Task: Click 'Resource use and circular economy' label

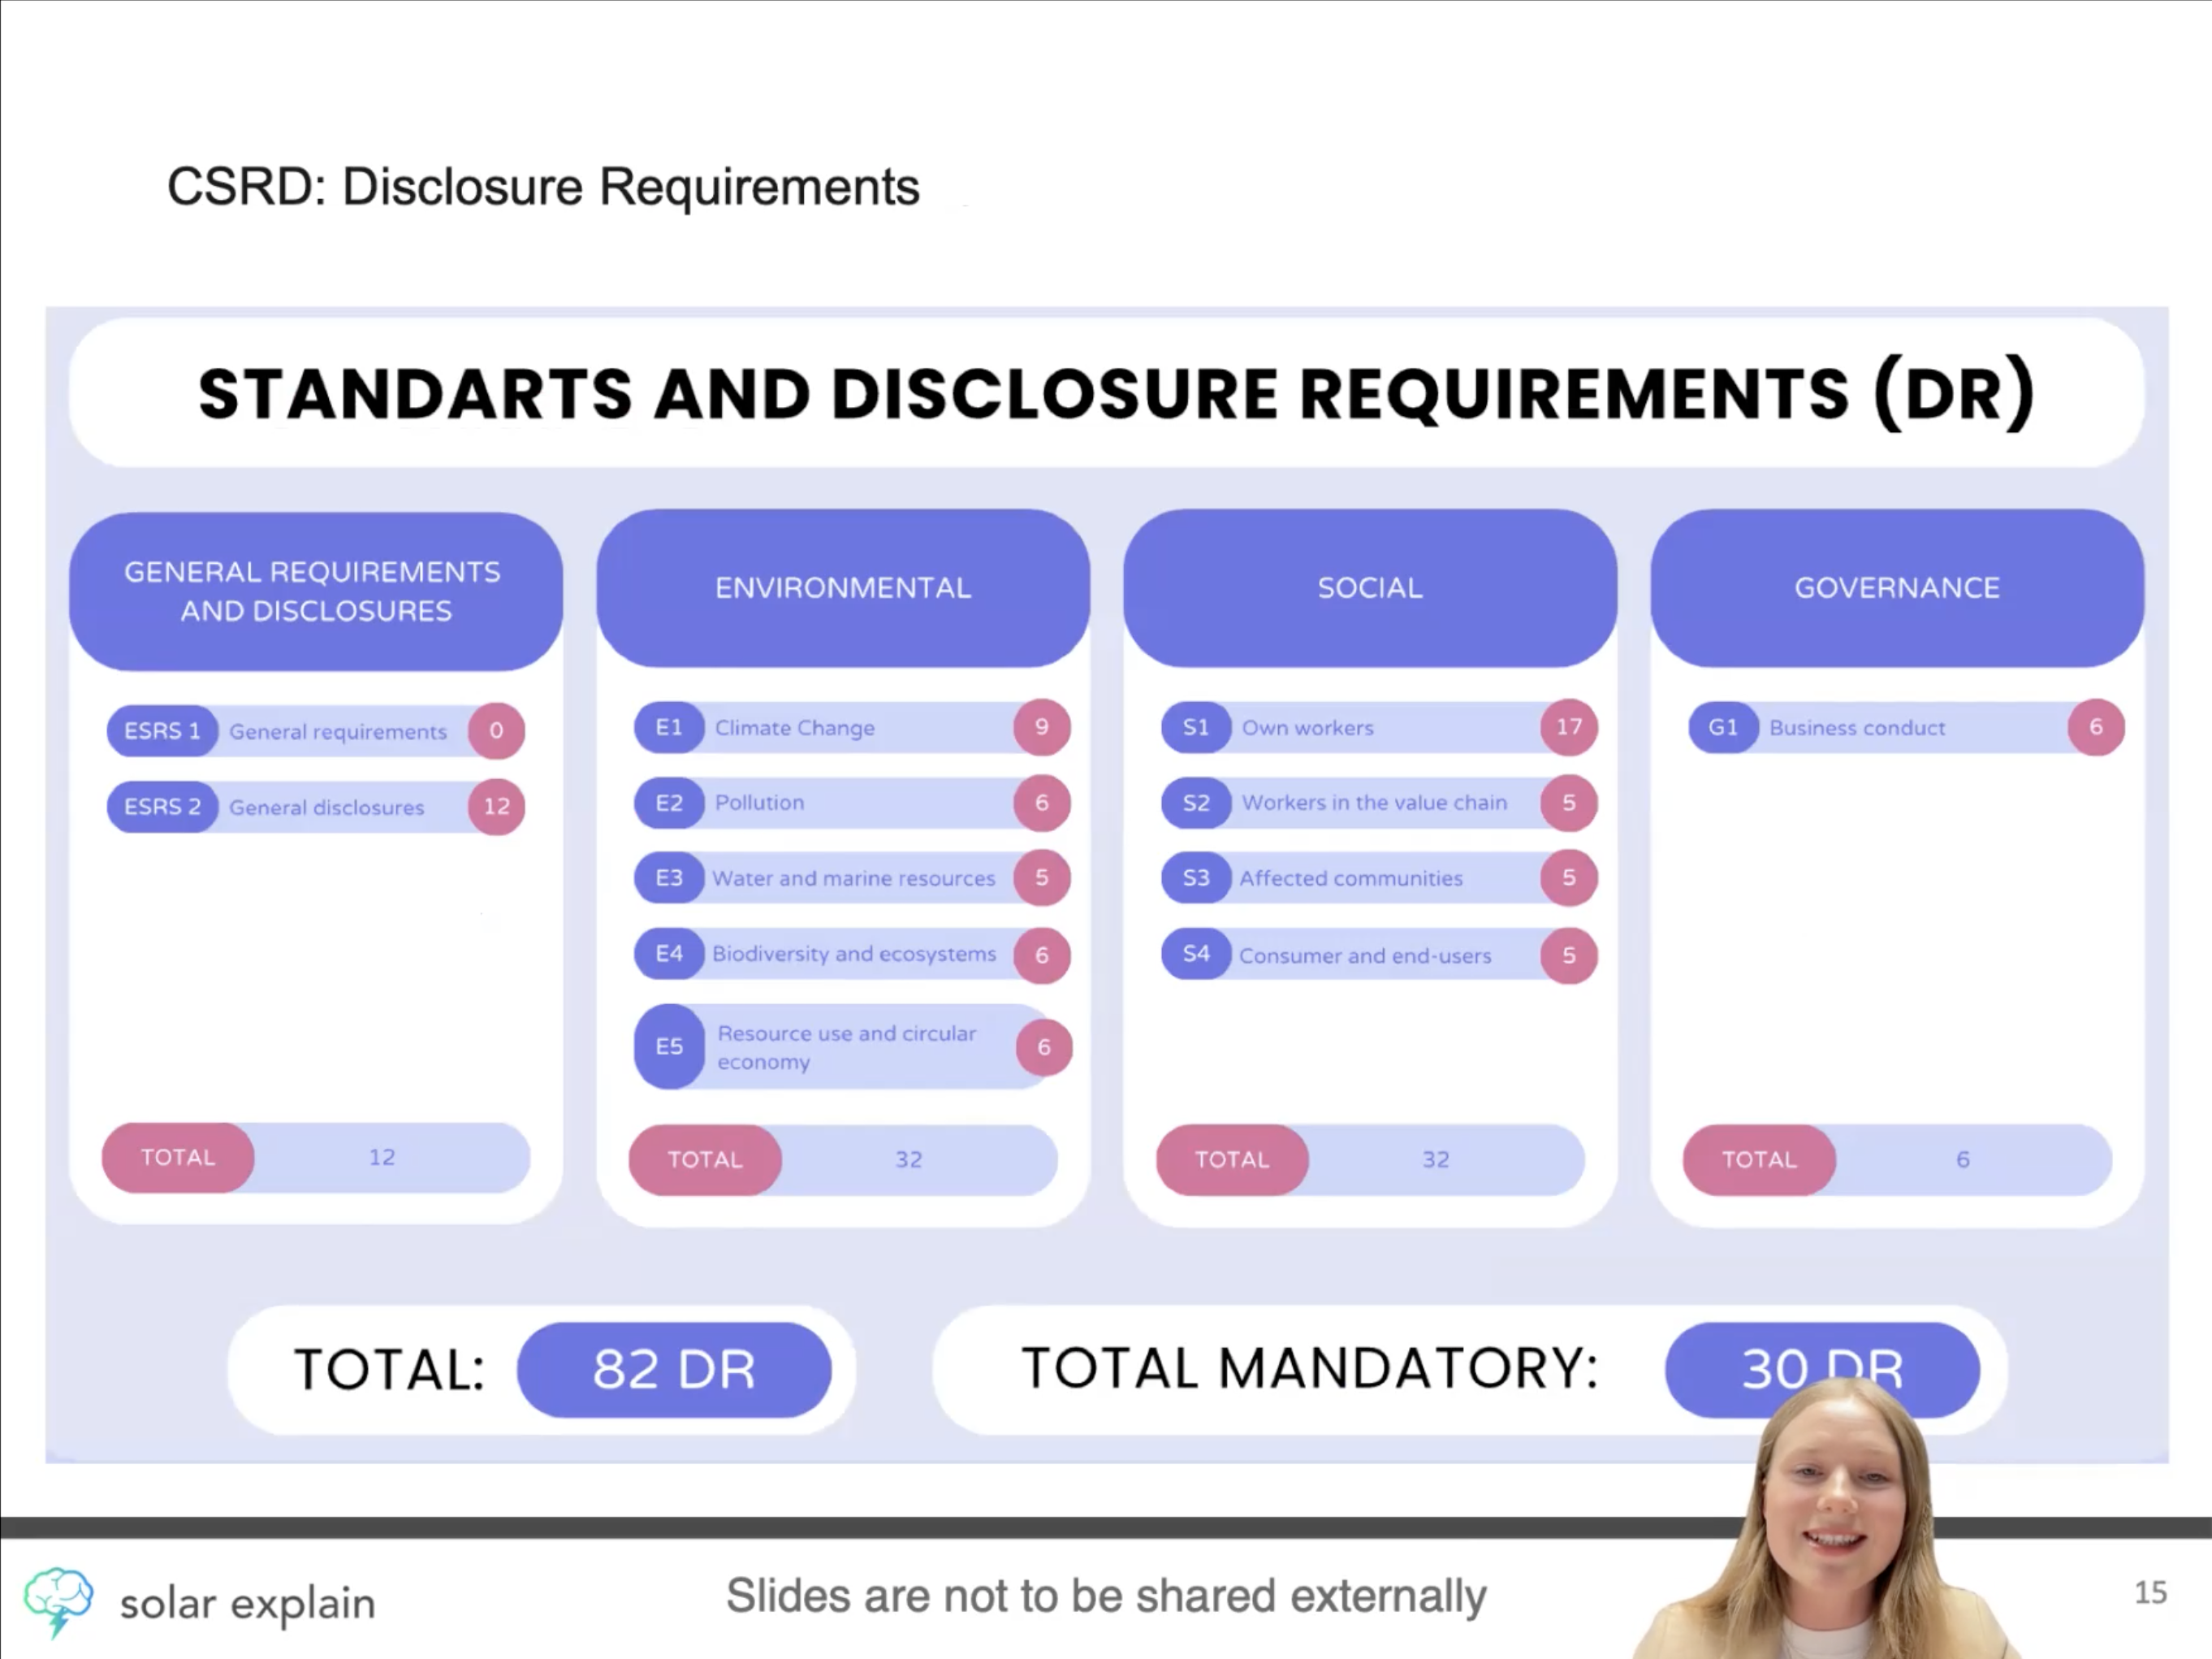Action: coord(846,1047)
